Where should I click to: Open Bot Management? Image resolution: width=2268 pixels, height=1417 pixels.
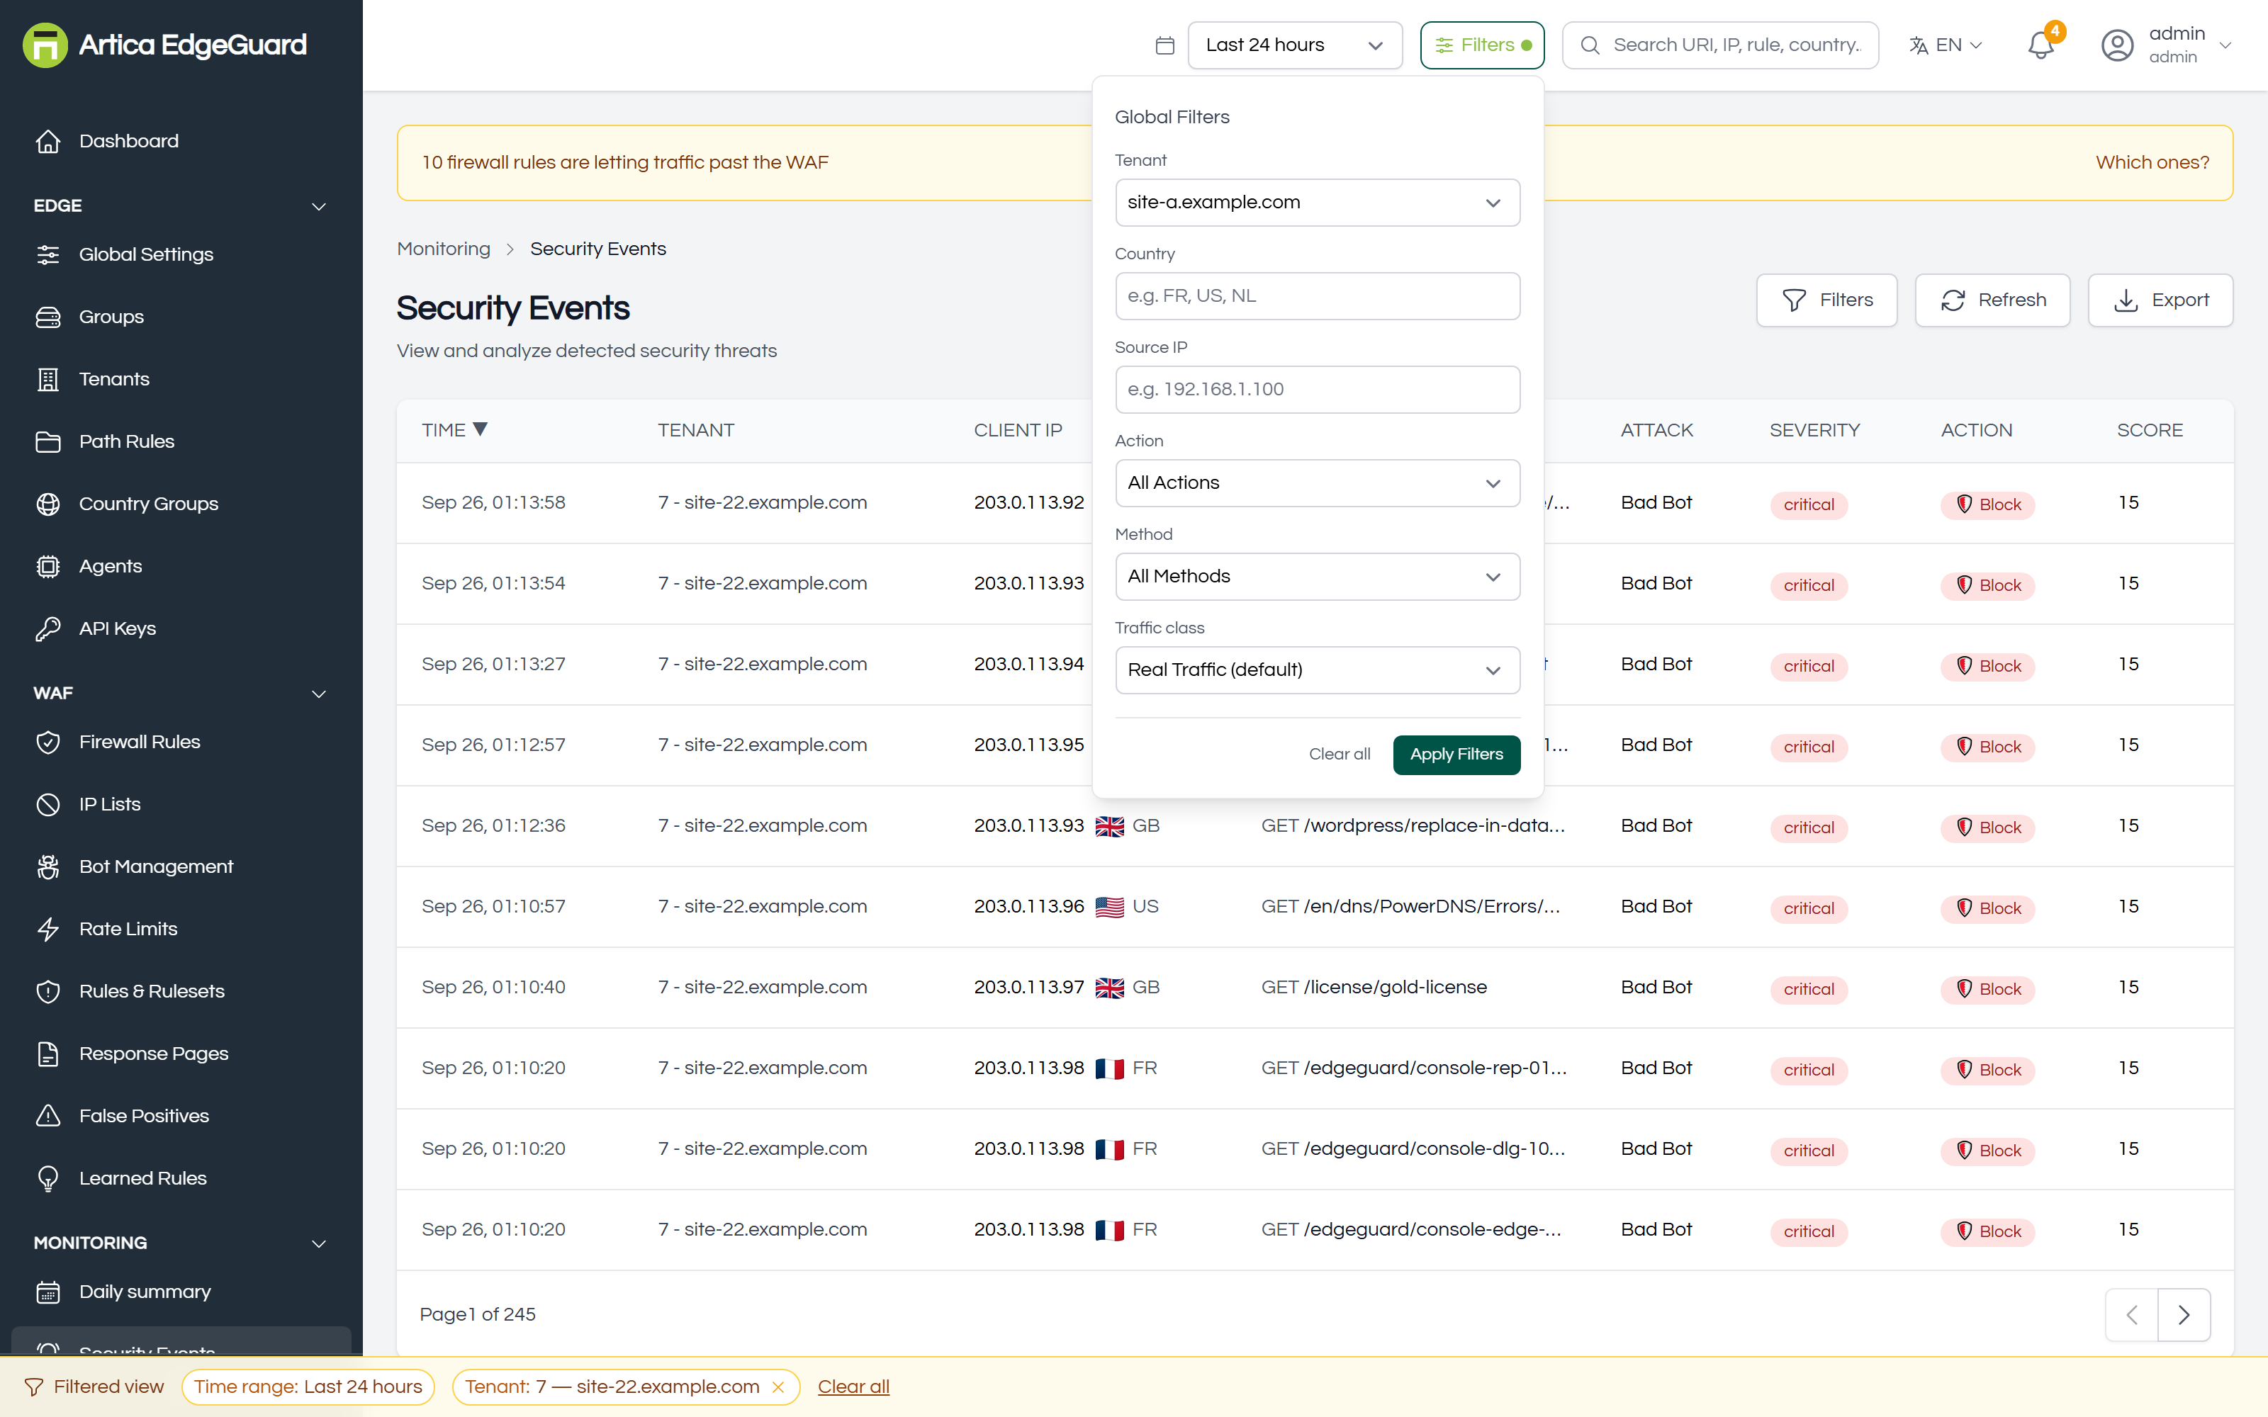tap(181, 866)
